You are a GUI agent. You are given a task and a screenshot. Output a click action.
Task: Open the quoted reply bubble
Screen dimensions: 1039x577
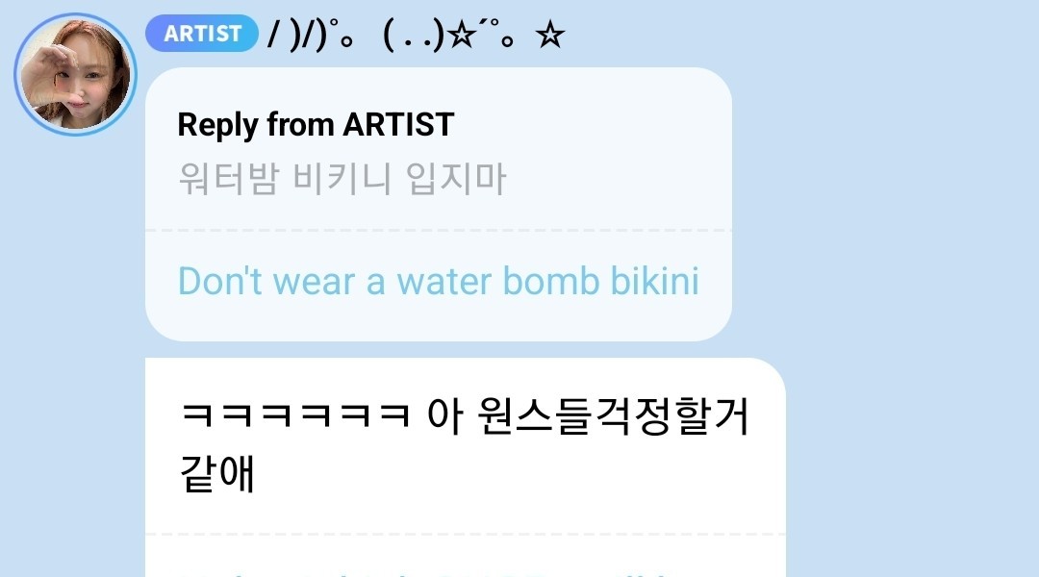[438, 204]
